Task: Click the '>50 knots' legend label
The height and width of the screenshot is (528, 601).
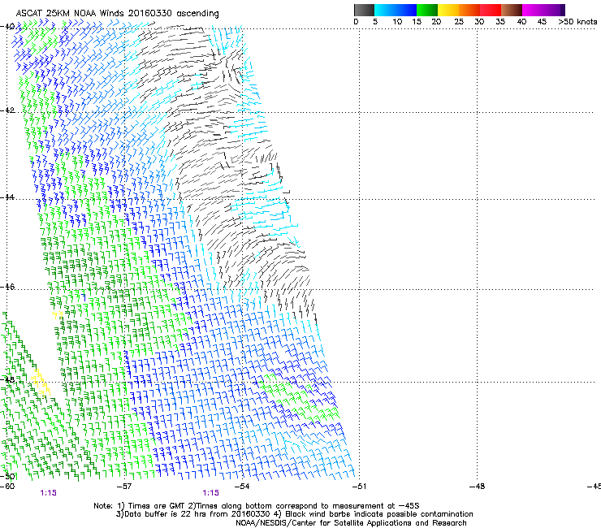Action: coord(577,22)
